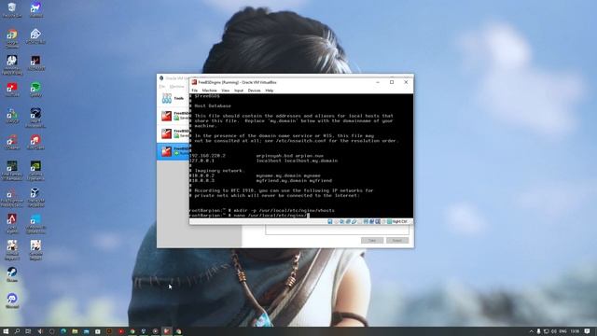The image size is (597, 336).
Task: Click the hard disk activity status icon
Action: point(330,222)
